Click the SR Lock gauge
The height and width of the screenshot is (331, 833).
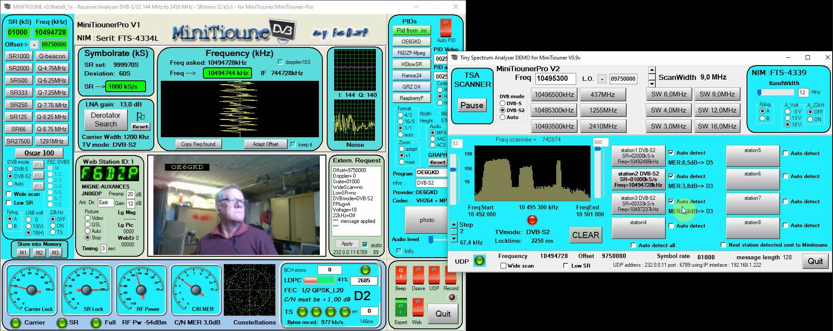point(86,290)
